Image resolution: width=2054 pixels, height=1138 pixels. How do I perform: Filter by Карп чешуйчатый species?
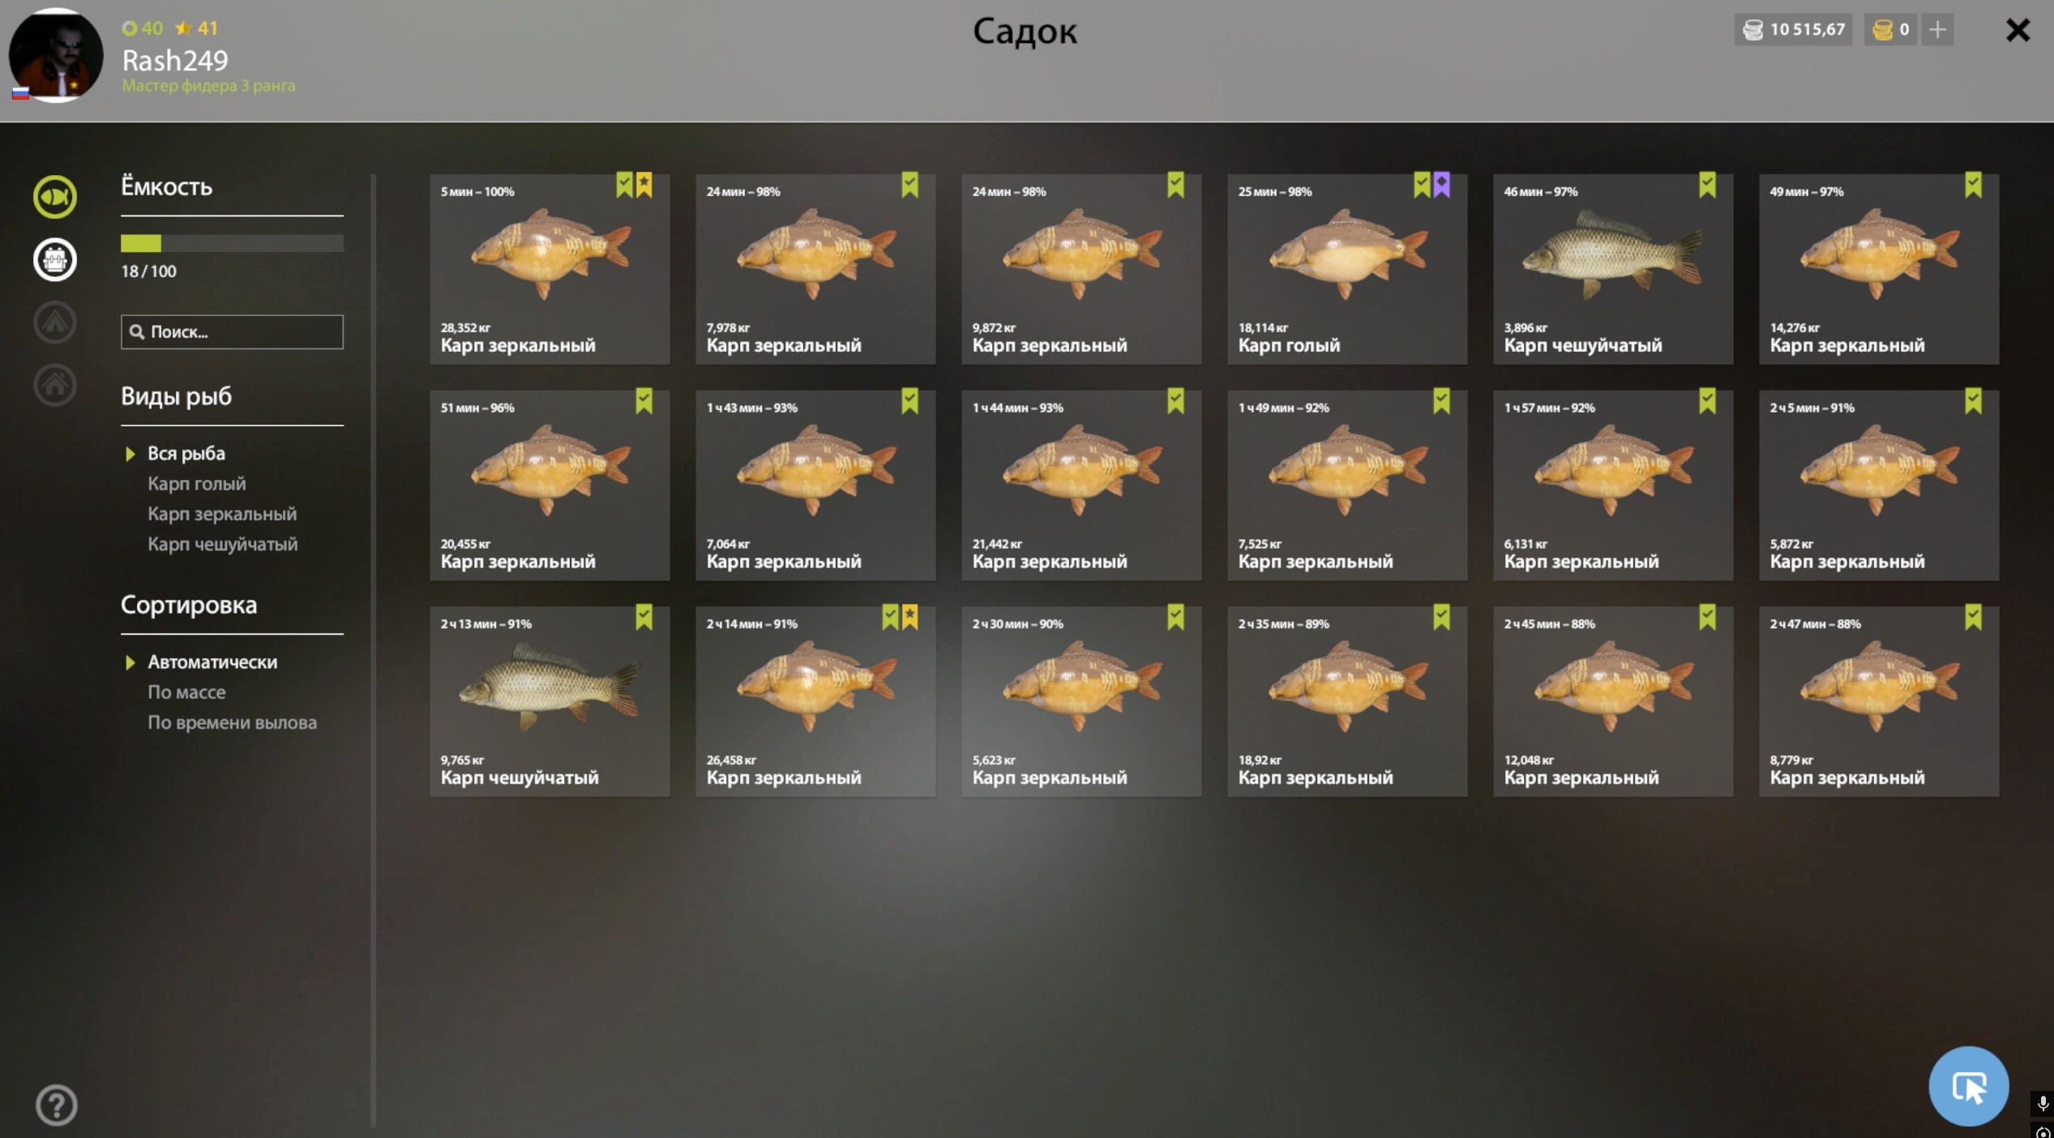tap(222, 544)
